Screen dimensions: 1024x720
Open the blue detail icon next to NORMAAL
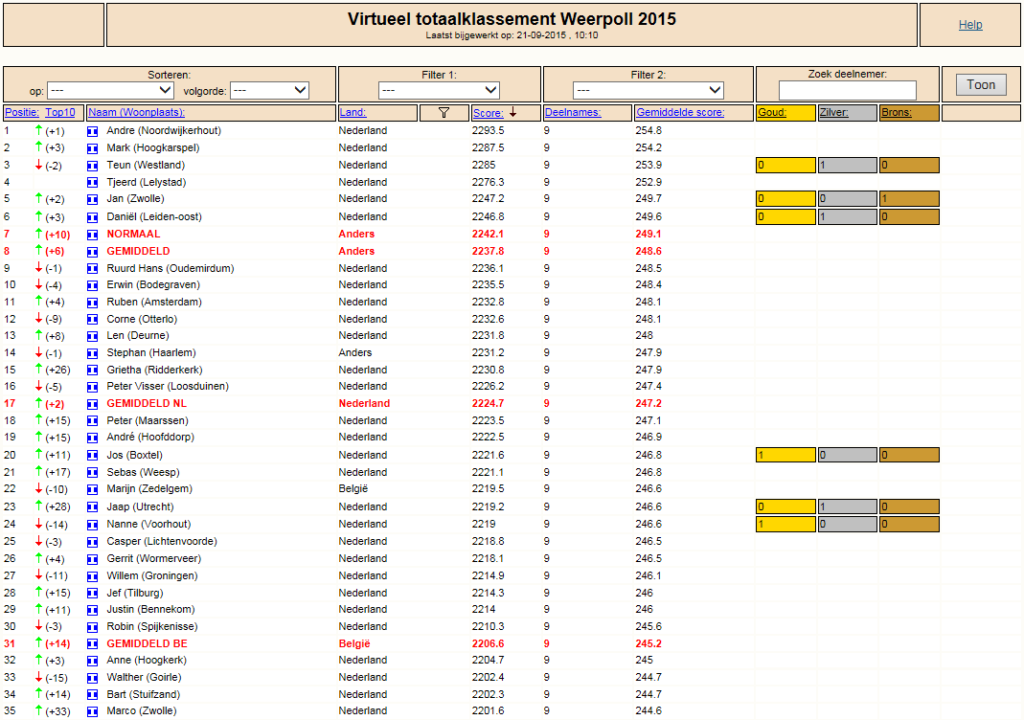pos(92,235)
